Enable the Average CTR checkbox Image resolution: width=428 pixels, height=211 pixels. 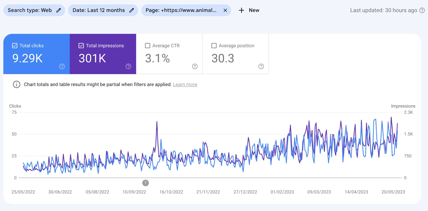[147, 46]
